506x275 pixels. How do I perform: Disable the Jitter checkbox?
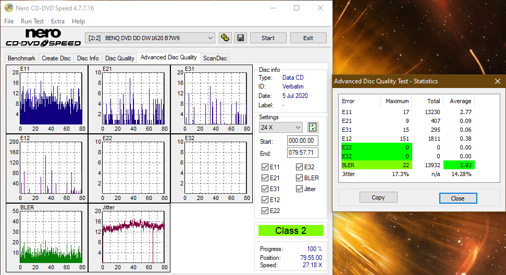click(x=299, y=189)
